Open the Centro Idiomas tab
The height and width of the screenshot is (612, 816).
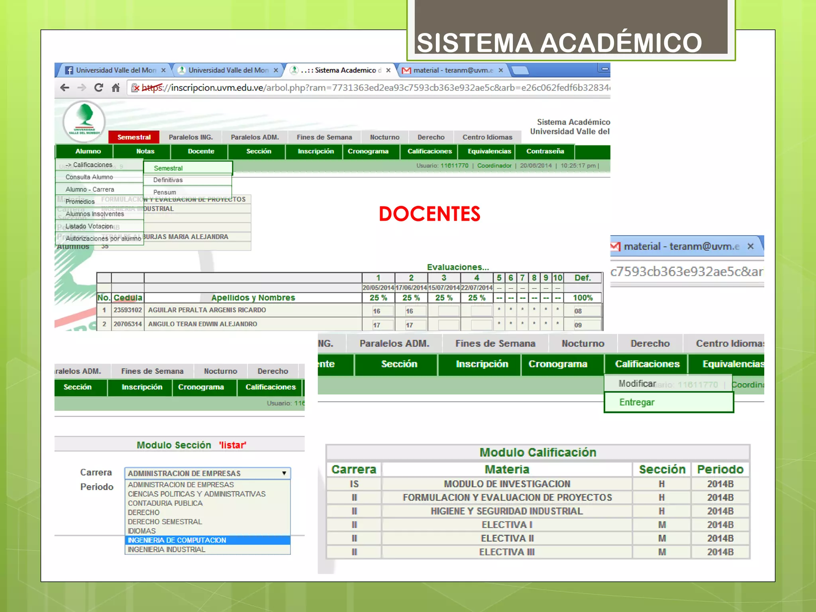click(487, 137)
